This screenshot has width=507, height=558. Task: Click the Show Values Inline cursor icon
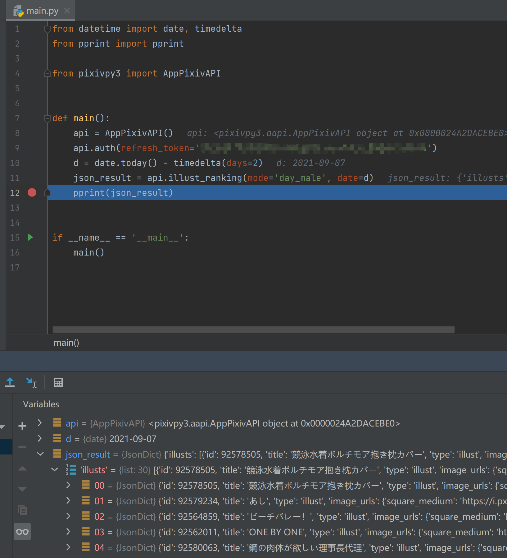31,382
